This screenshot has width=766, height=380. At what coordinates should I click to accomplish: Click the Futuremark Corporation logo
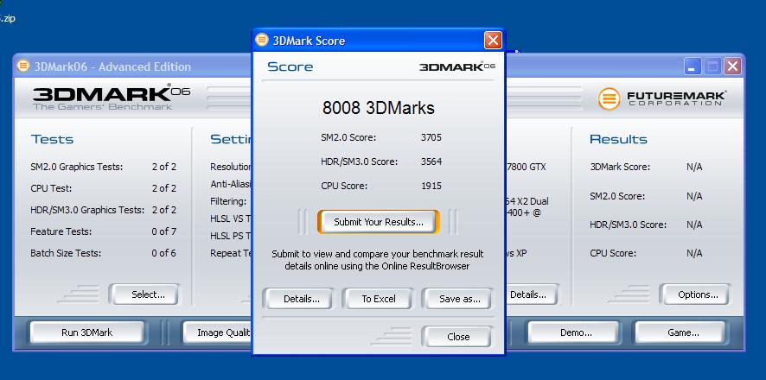tap(662, 98)
